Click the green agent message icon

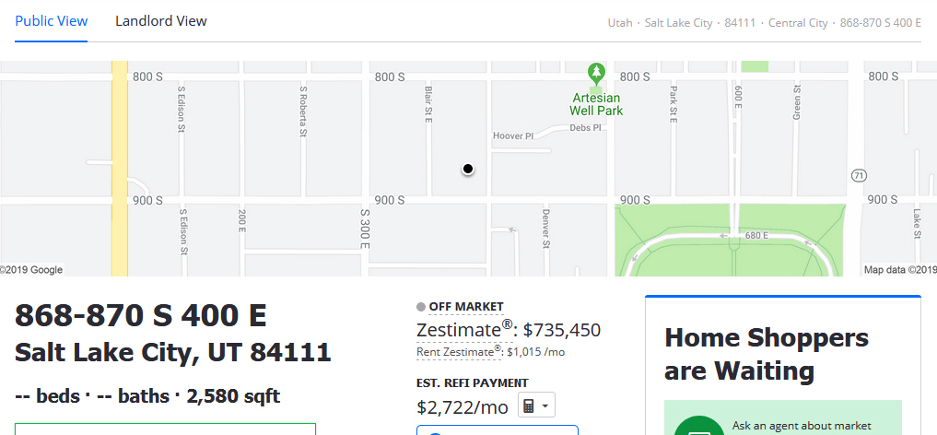pyautogui.click(x=698, y=425)
